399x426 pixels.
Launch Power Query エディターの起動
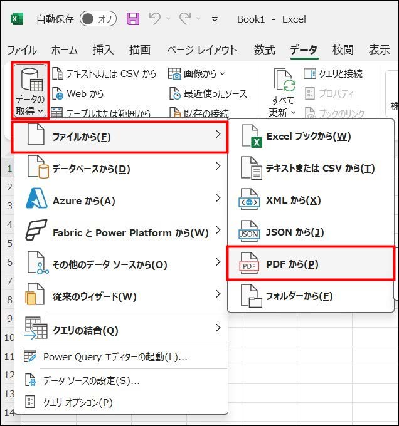coord(115,357)
